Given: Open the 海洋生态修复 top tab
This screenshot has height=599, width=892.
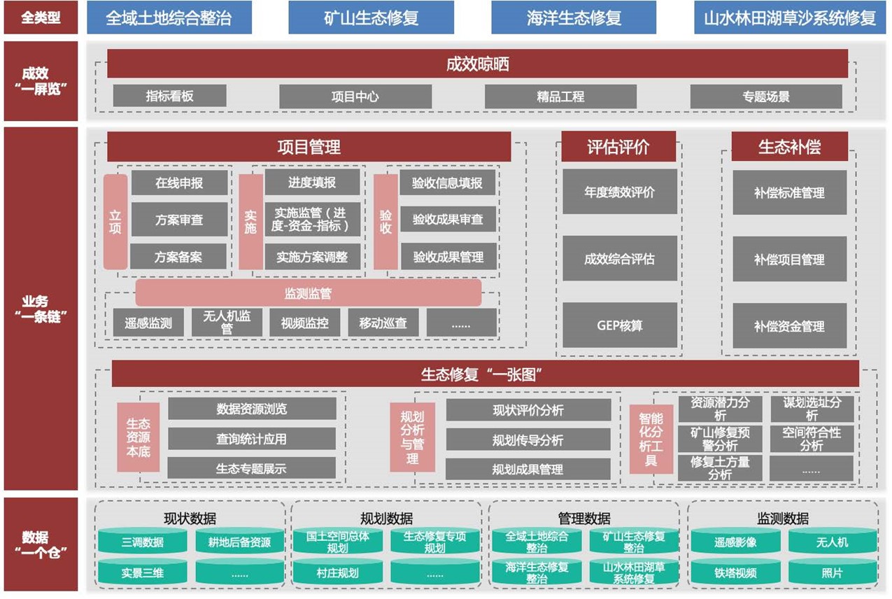Looking at the screenshot, I should click(574, 17).
